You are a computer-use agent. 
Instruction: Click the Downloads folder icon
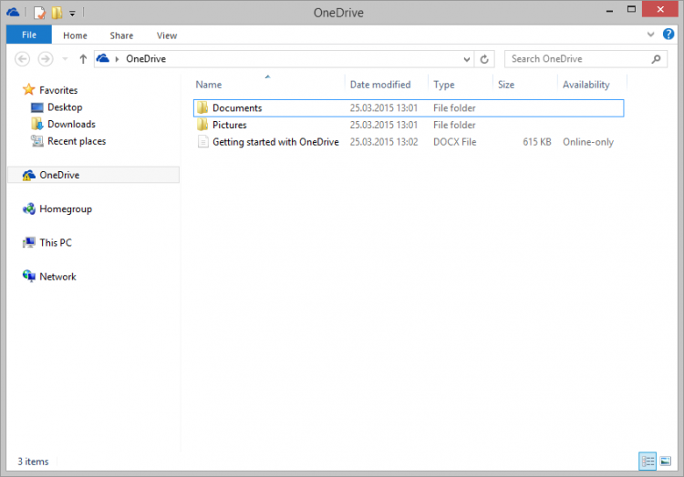pyautogui.click(x=37, y=124)
